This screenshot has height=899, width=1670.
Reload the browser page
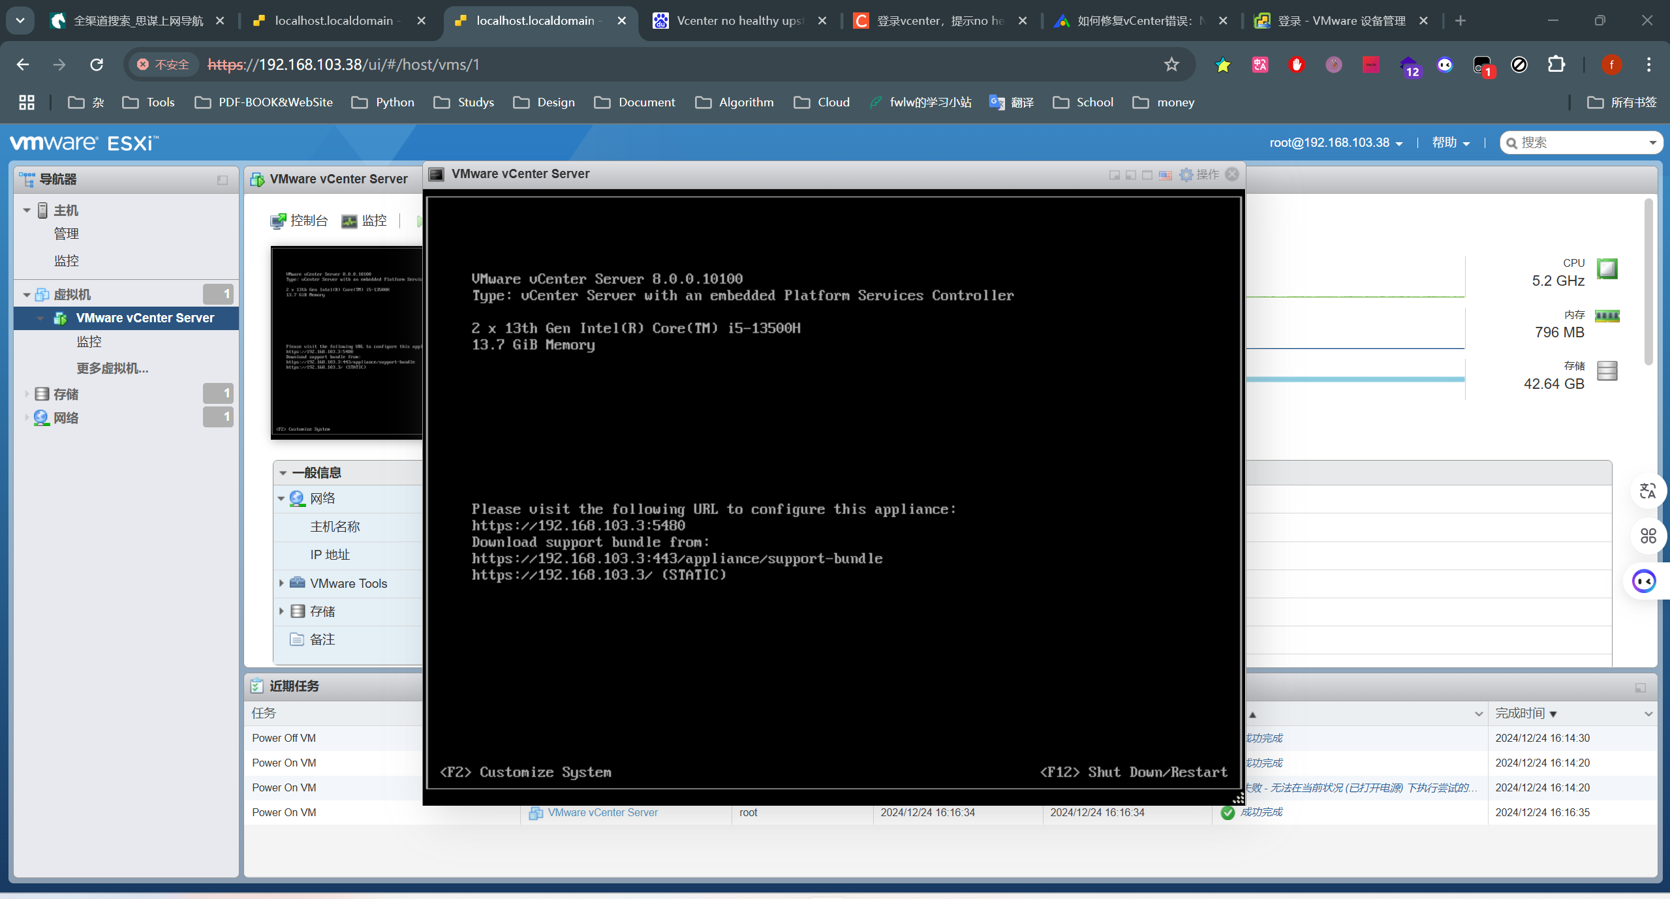point(97,65)
